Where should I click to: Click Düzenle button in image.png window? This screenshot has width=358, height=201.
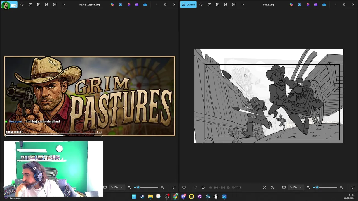click(188, 4)
